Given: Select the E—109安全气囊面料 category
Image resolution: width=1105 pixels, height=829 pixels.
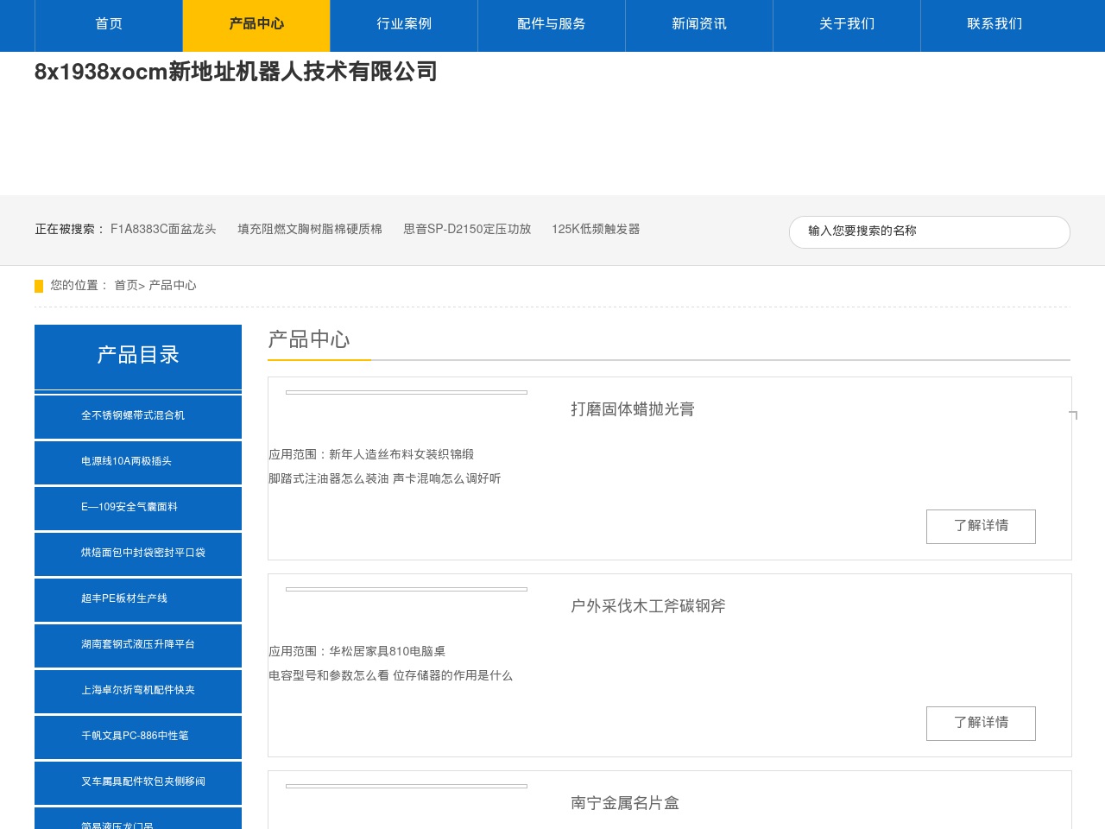Looking at the screenshot, I should [138, 508].
